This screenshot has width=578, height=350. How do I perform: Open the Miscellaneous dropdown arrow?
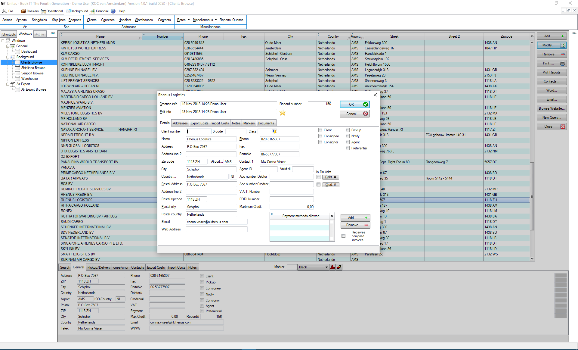[216, 20]
